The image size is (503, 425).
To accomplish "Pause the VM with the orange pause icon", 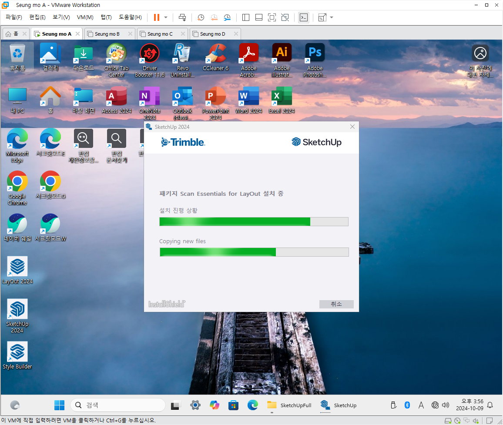I will (x=157, y=17).
